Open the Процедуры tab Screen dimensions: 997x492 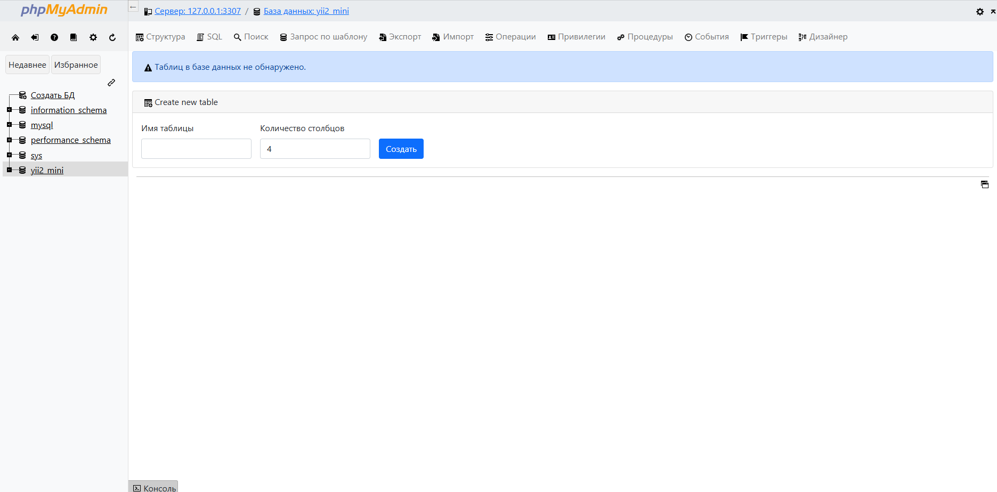pyautogui.click(x=645, y=37)
